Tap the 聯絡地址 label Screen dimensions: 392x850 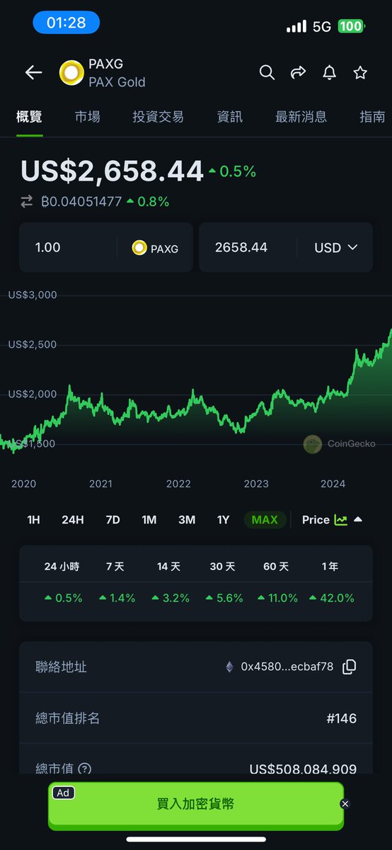click(61, 667)
